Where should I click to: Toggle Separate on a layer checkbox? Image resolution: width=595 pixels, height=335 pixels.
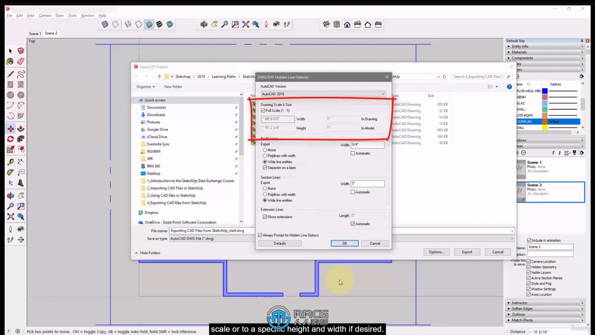pos(265,168)
